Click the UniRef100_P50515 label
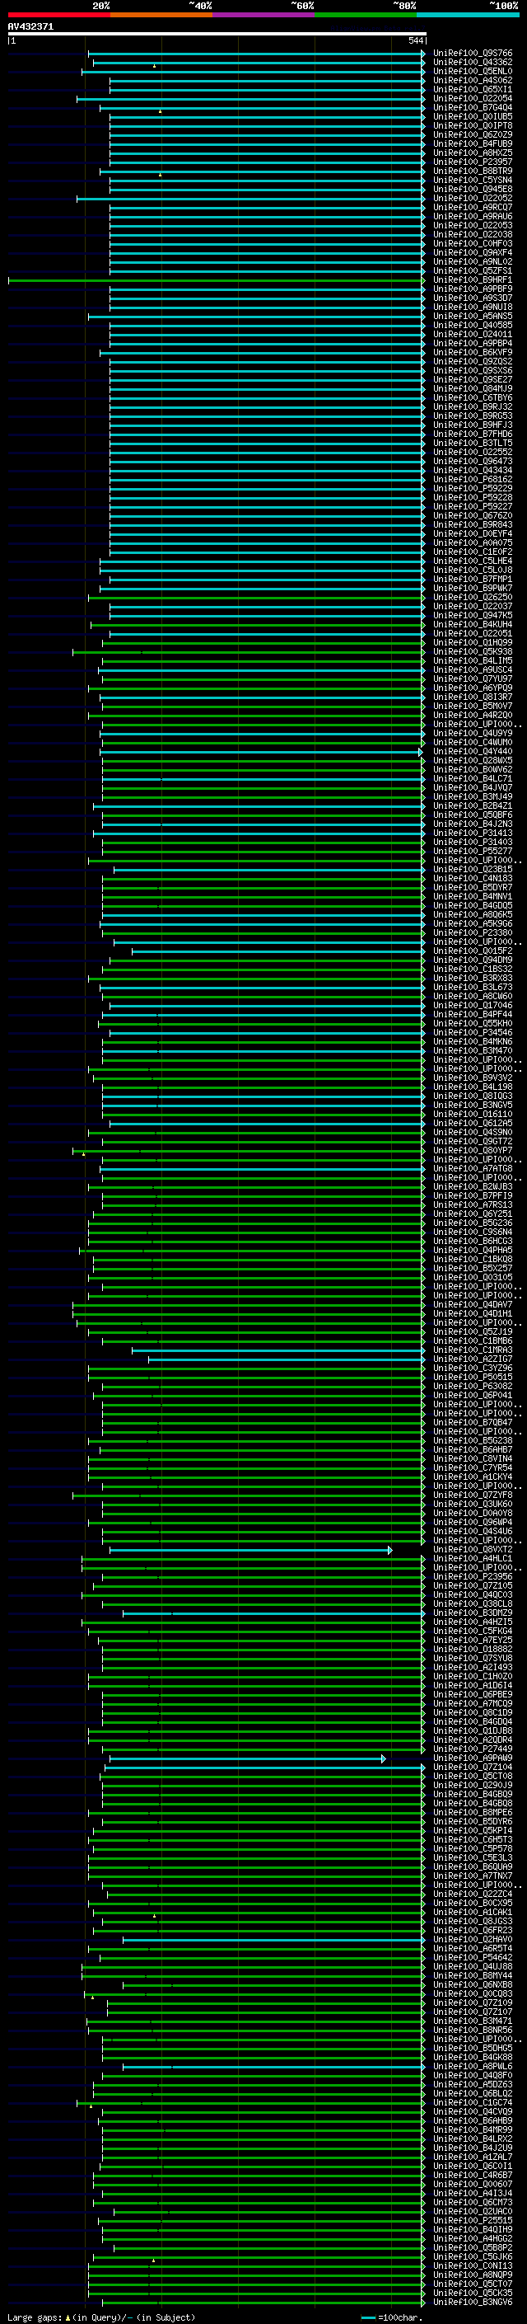 point(473,1378)
